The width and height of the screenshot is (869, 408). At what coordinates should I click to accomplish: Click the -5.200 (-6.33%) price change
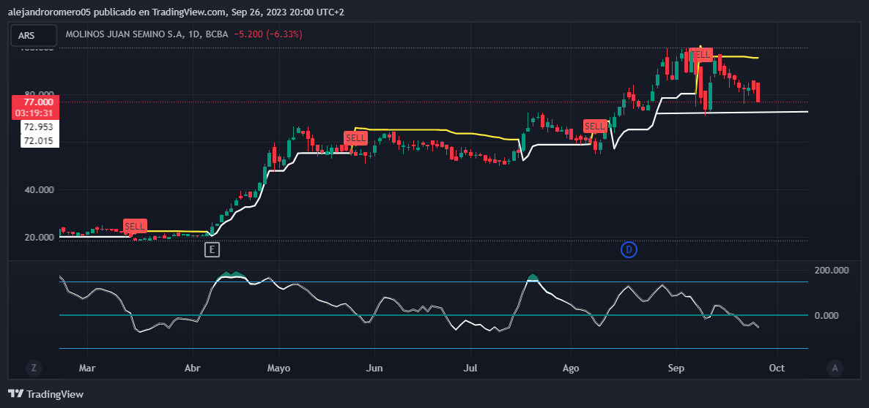pyautogui.click(x=267, y=34)
